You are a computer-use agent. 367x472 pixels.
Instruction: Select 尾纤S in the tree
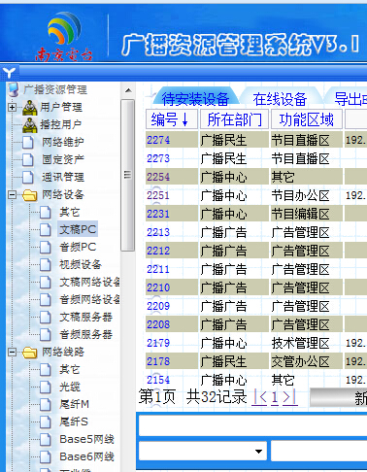click(74, 421)
